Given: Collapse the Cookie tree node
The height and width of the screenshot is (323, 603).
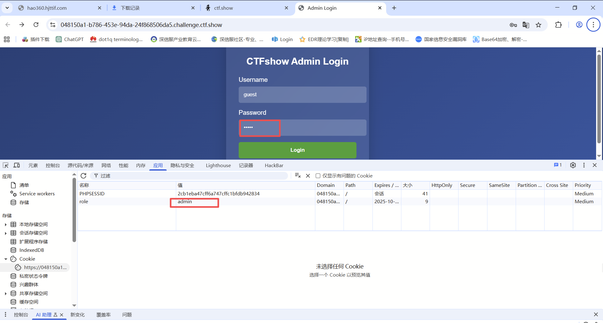Looking at the screenshot, I should click(5, 259).
